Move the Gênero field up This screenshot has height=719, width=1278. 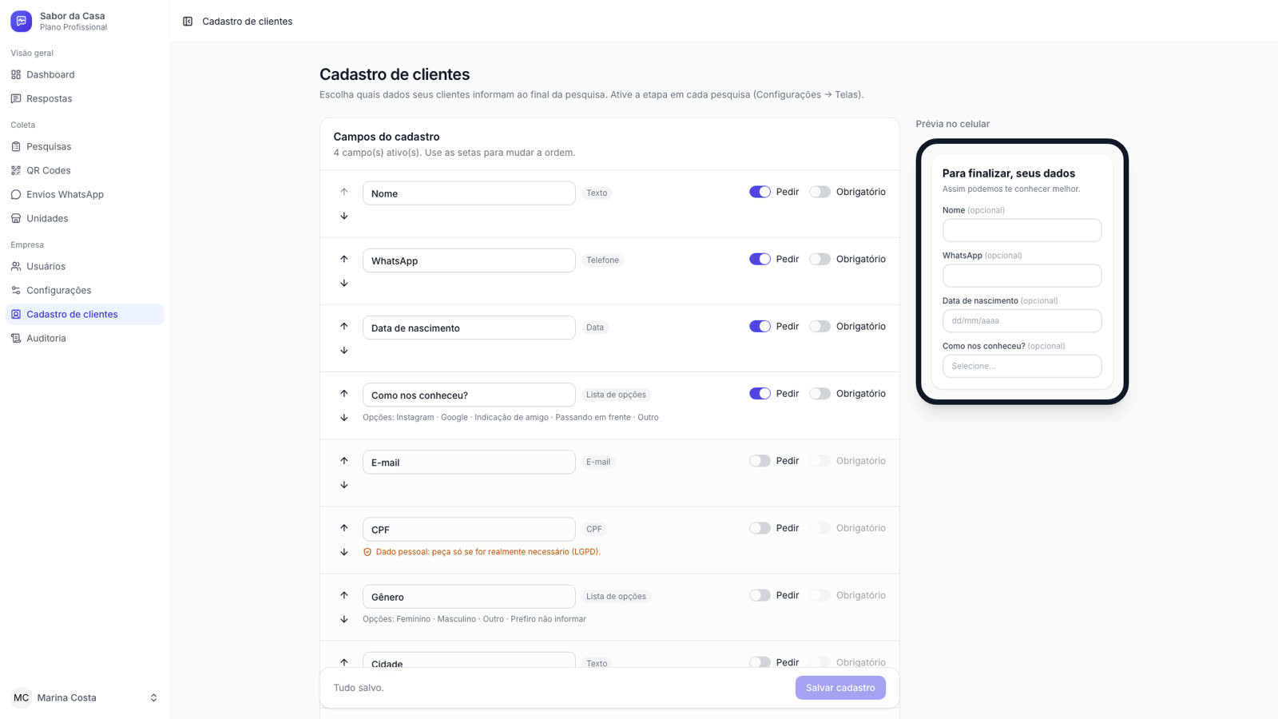click(344, 594)
